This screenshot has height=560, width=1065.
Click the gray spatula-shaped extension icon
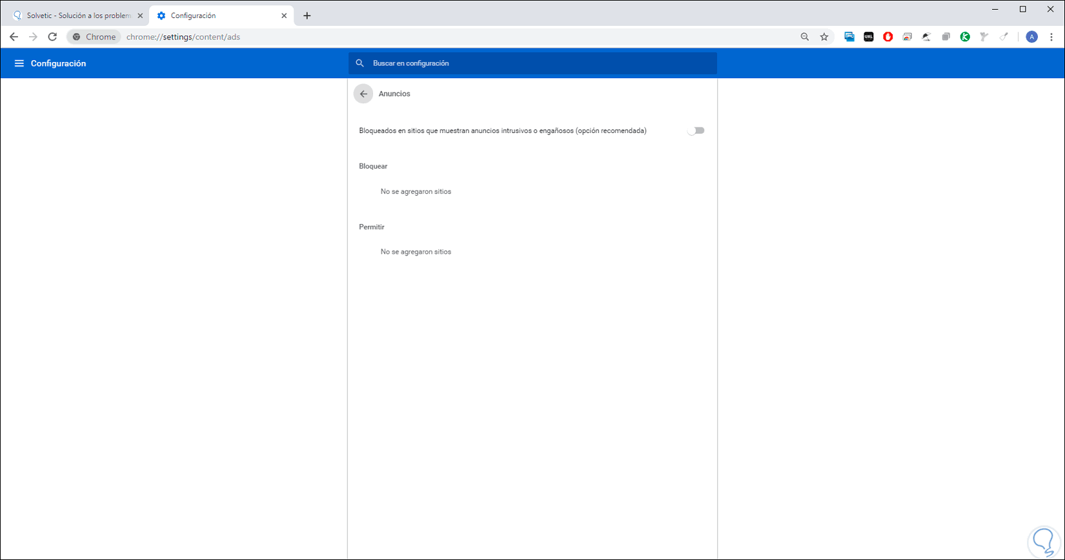pos(1004,37)
